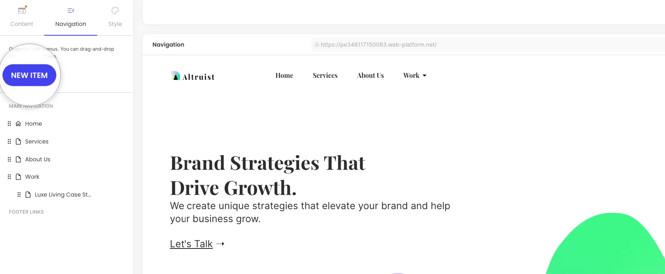Screen dimensions: 665x274
Task: Click the drag handle beside Work item
Action: coord(9,177)
